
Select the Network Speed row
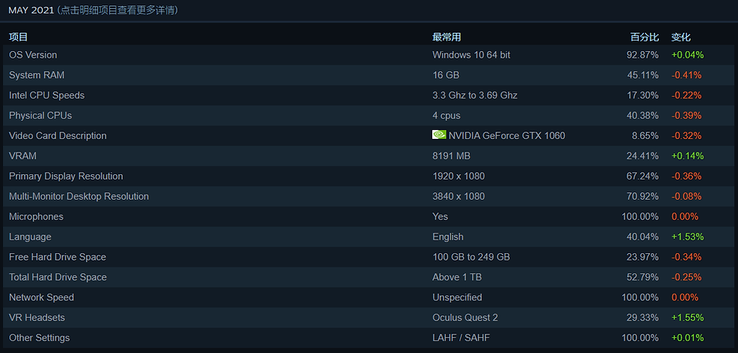(x=369, y=297)
